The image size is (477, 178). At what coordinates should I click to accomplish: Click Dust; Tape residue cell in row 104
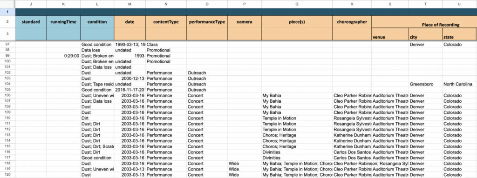point(97,84)
